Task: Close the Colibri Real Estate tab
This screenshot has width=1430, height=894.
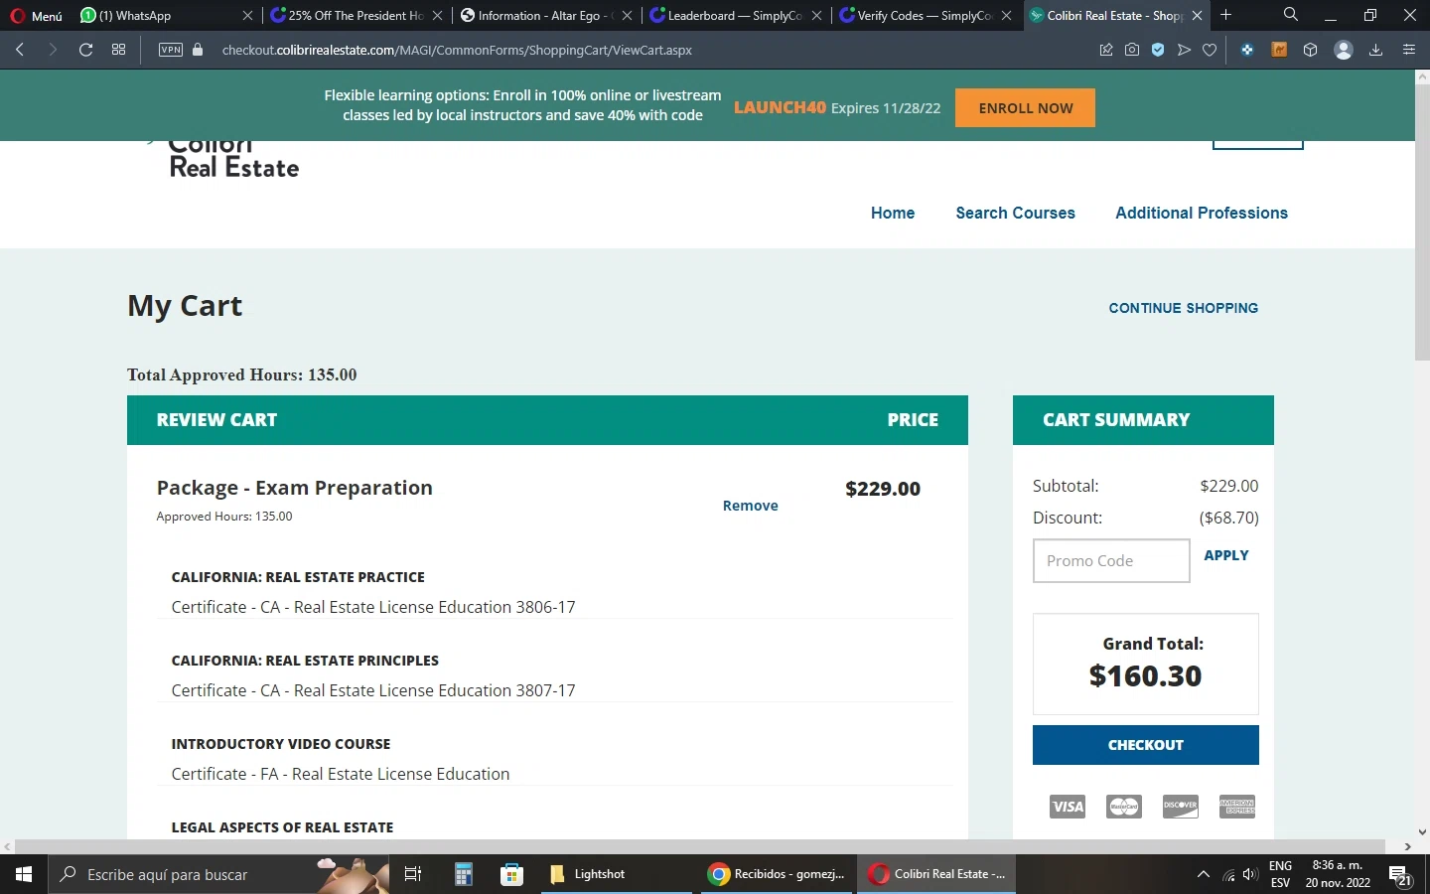Action: click(x=1197, y=15)
